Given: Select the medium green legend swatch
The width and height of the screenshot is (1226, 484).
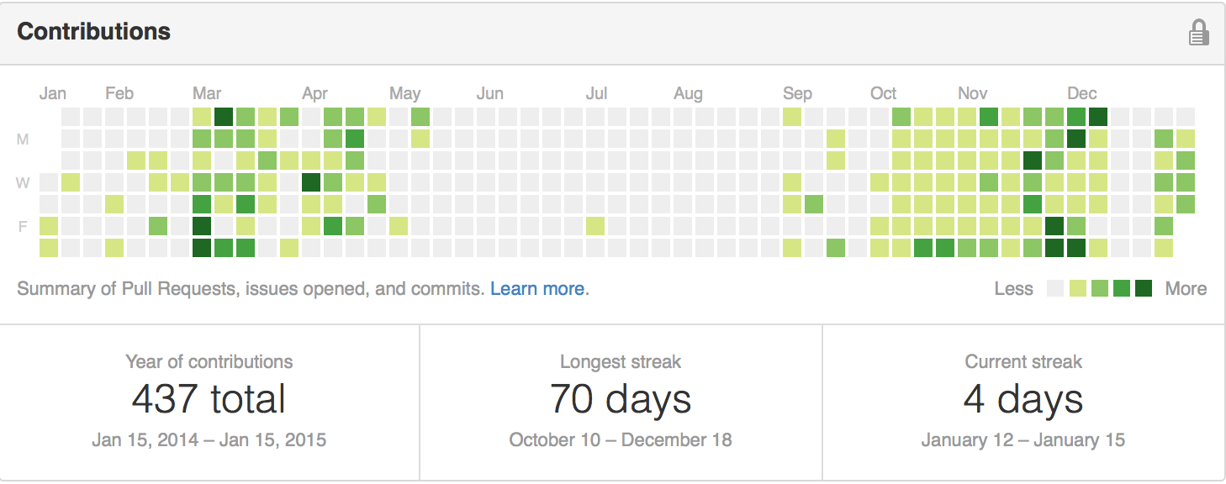Looking at the screenshot, I should coord(1121,288).
